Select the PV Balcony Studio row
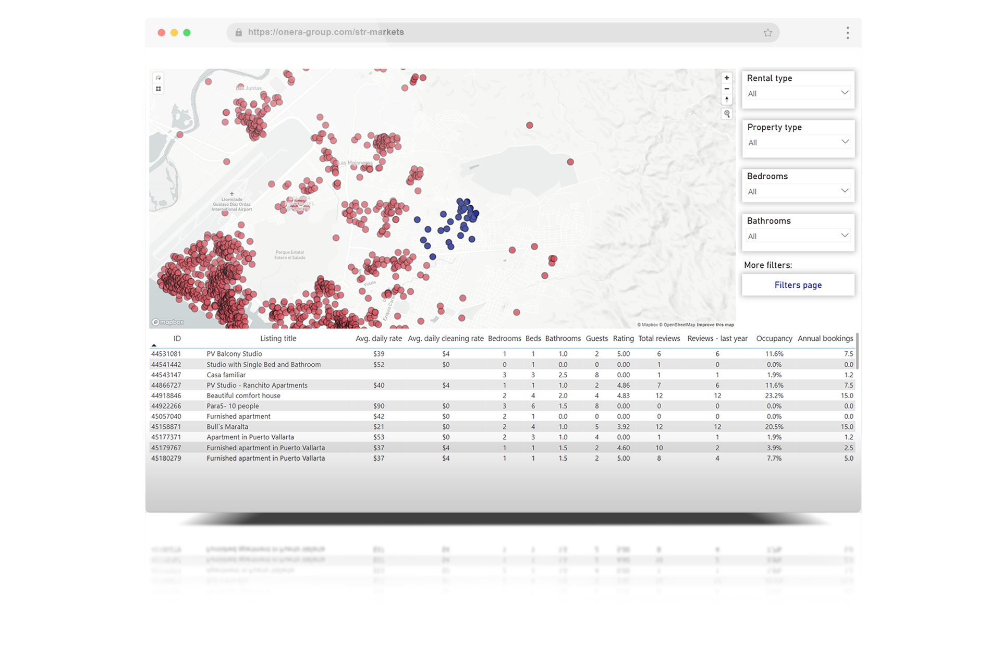 (234, 354)
